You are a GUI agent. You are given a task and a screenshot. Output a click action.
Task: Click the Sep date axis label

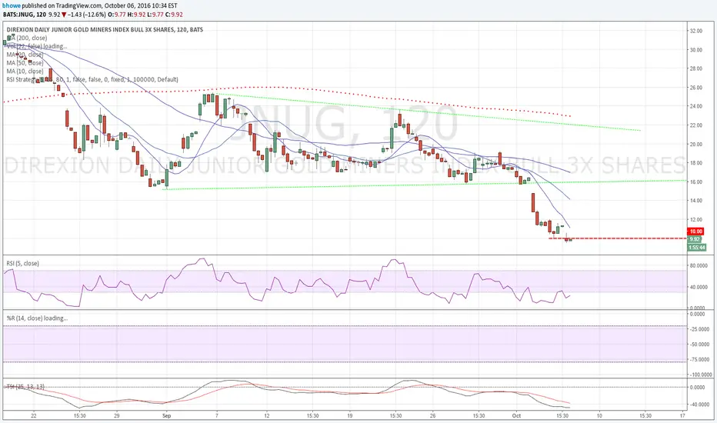click(166, 415)
